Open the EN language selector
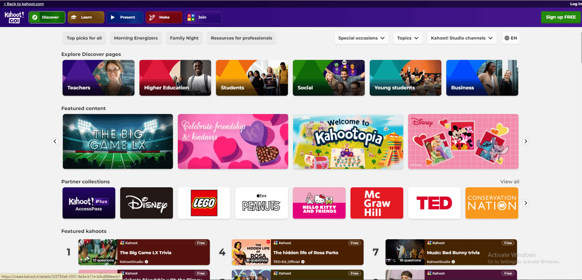 coord(510,38)
